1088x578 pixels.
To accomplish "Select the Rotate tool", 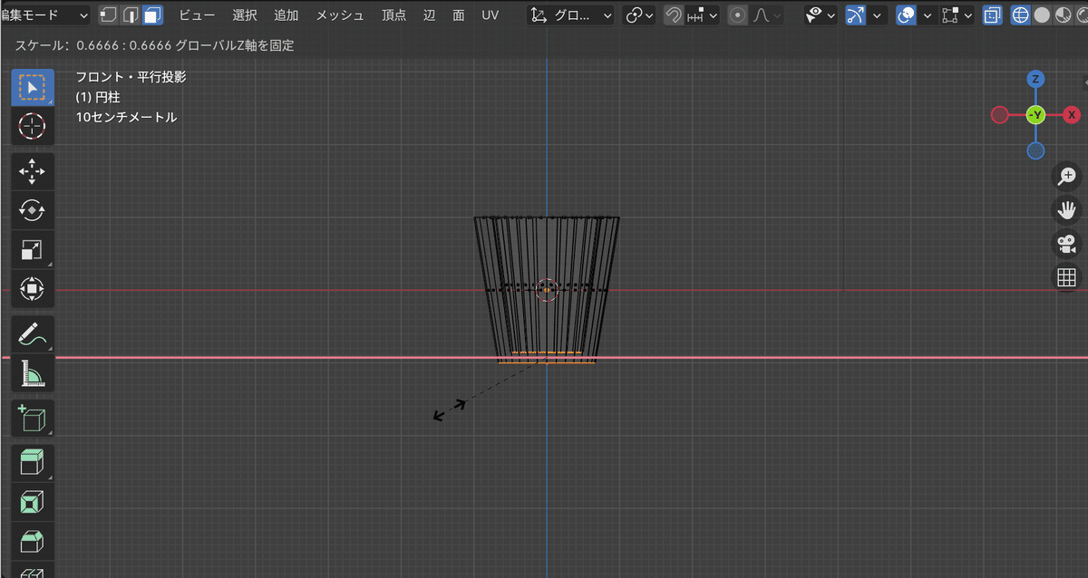I will [x=32, y=210].
